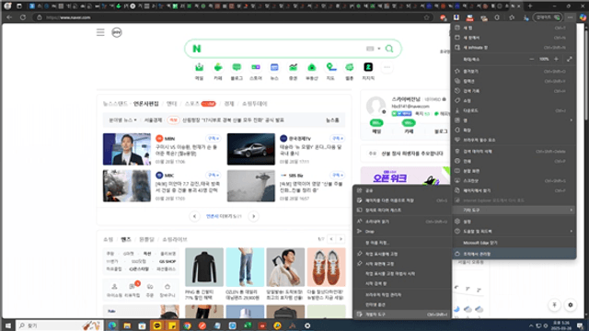Open the Naver Real Estate (부동산) shortcut icon
Viewport: 589px width, 331px height.
[312, 68]
